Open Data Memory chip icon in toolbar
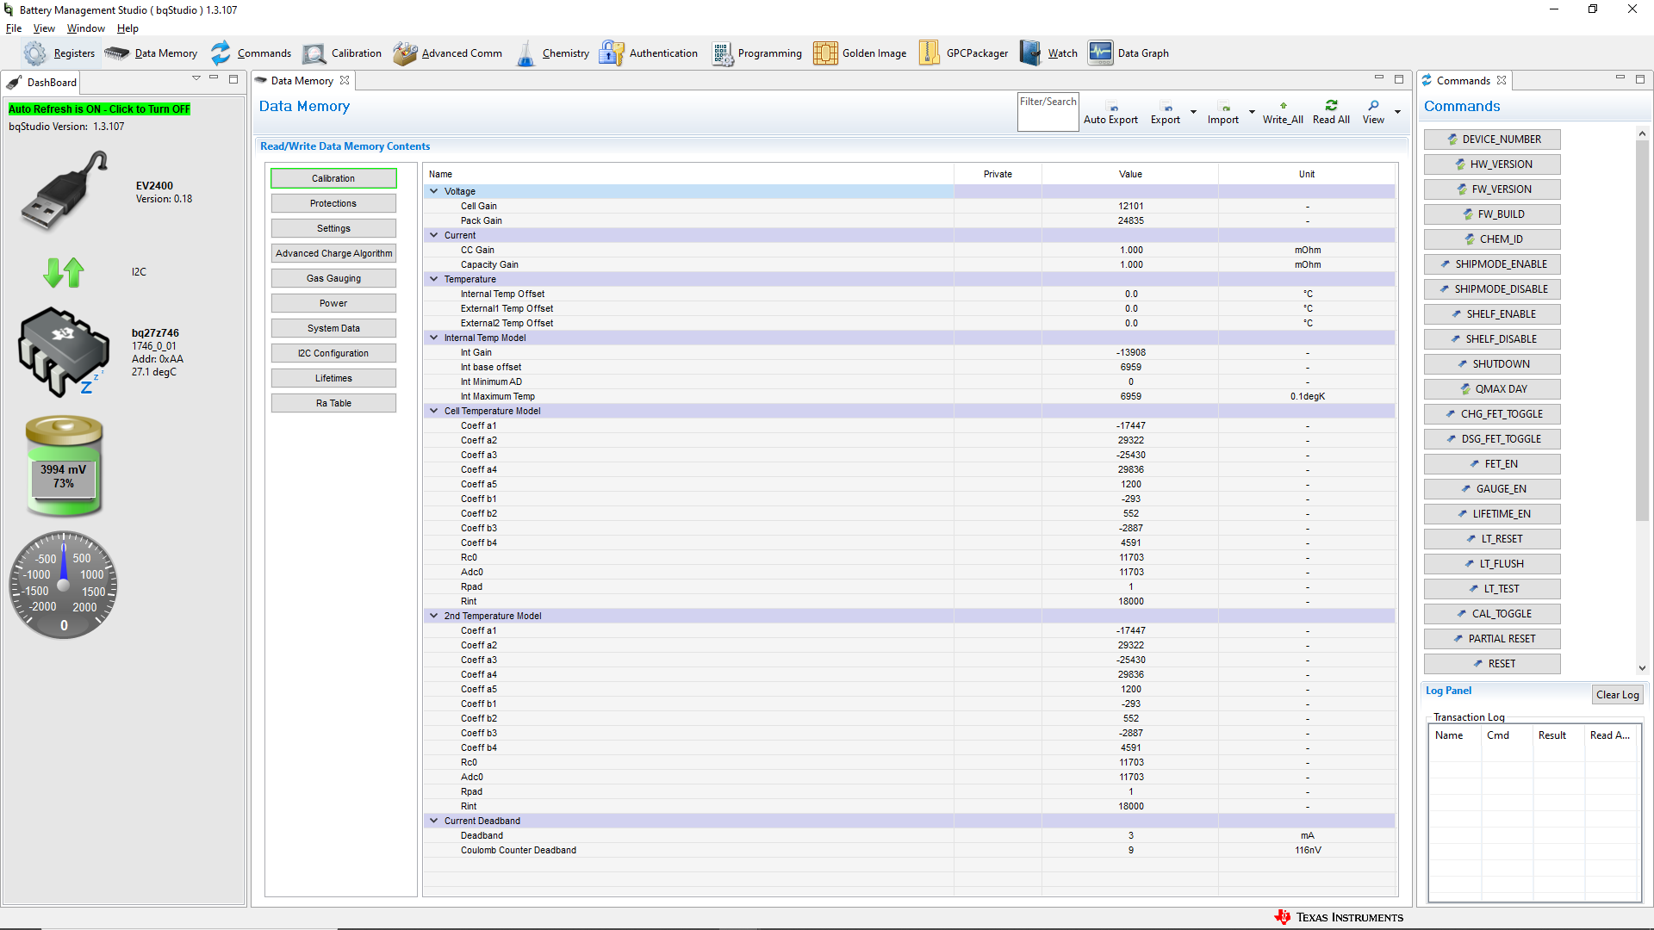 pyautogui.click(x=117, y=53)
